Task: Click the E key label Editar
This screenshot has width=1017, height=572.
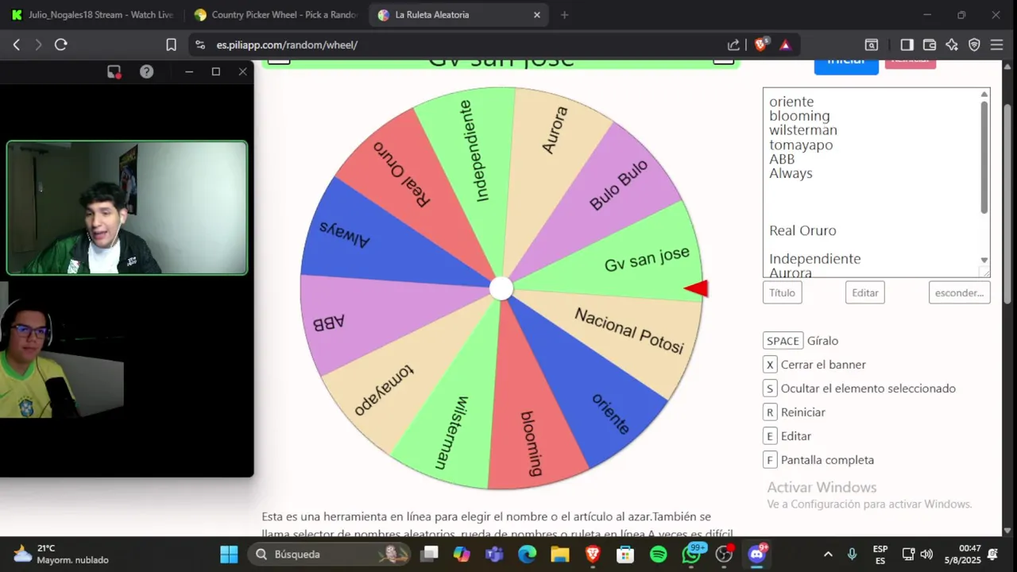Action: point(769,436)
